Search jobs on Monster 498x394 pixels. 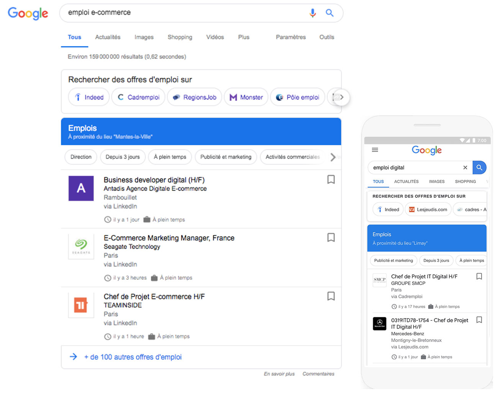pos(246,97)
